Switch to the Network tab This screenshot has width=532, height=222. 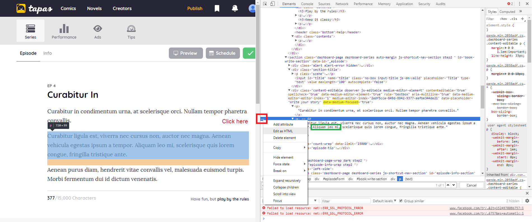342,4
